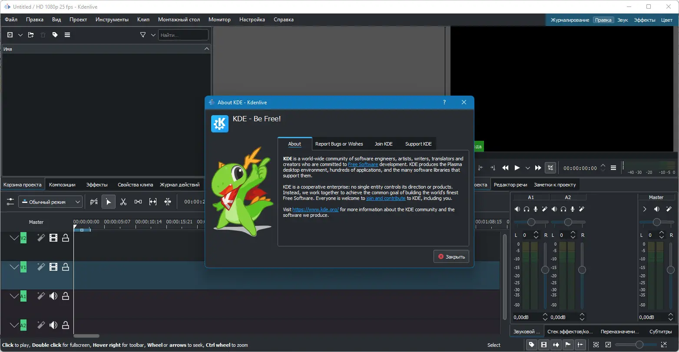Open the Обычный режим edit mode dropdown
The width and height of the screenshot is (679, 352).
(x=50, y=202)
